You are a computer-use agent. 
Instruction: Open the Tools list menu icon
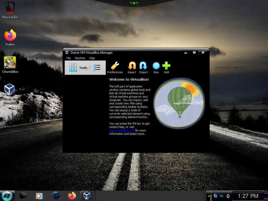97,68
